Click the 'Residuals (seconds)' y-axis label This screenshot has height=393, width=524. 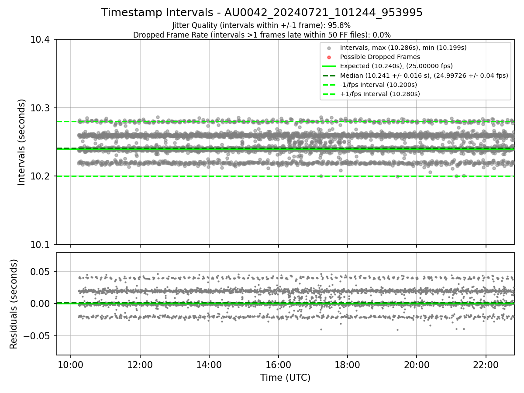[x=14, y=304]
